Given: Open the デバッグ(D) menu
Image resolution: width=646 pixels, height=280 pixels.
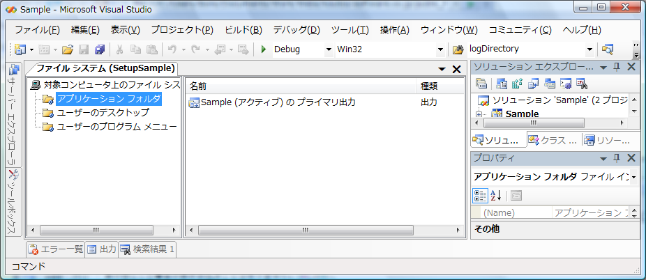Looking at the screenshot, I should [296, 30].
